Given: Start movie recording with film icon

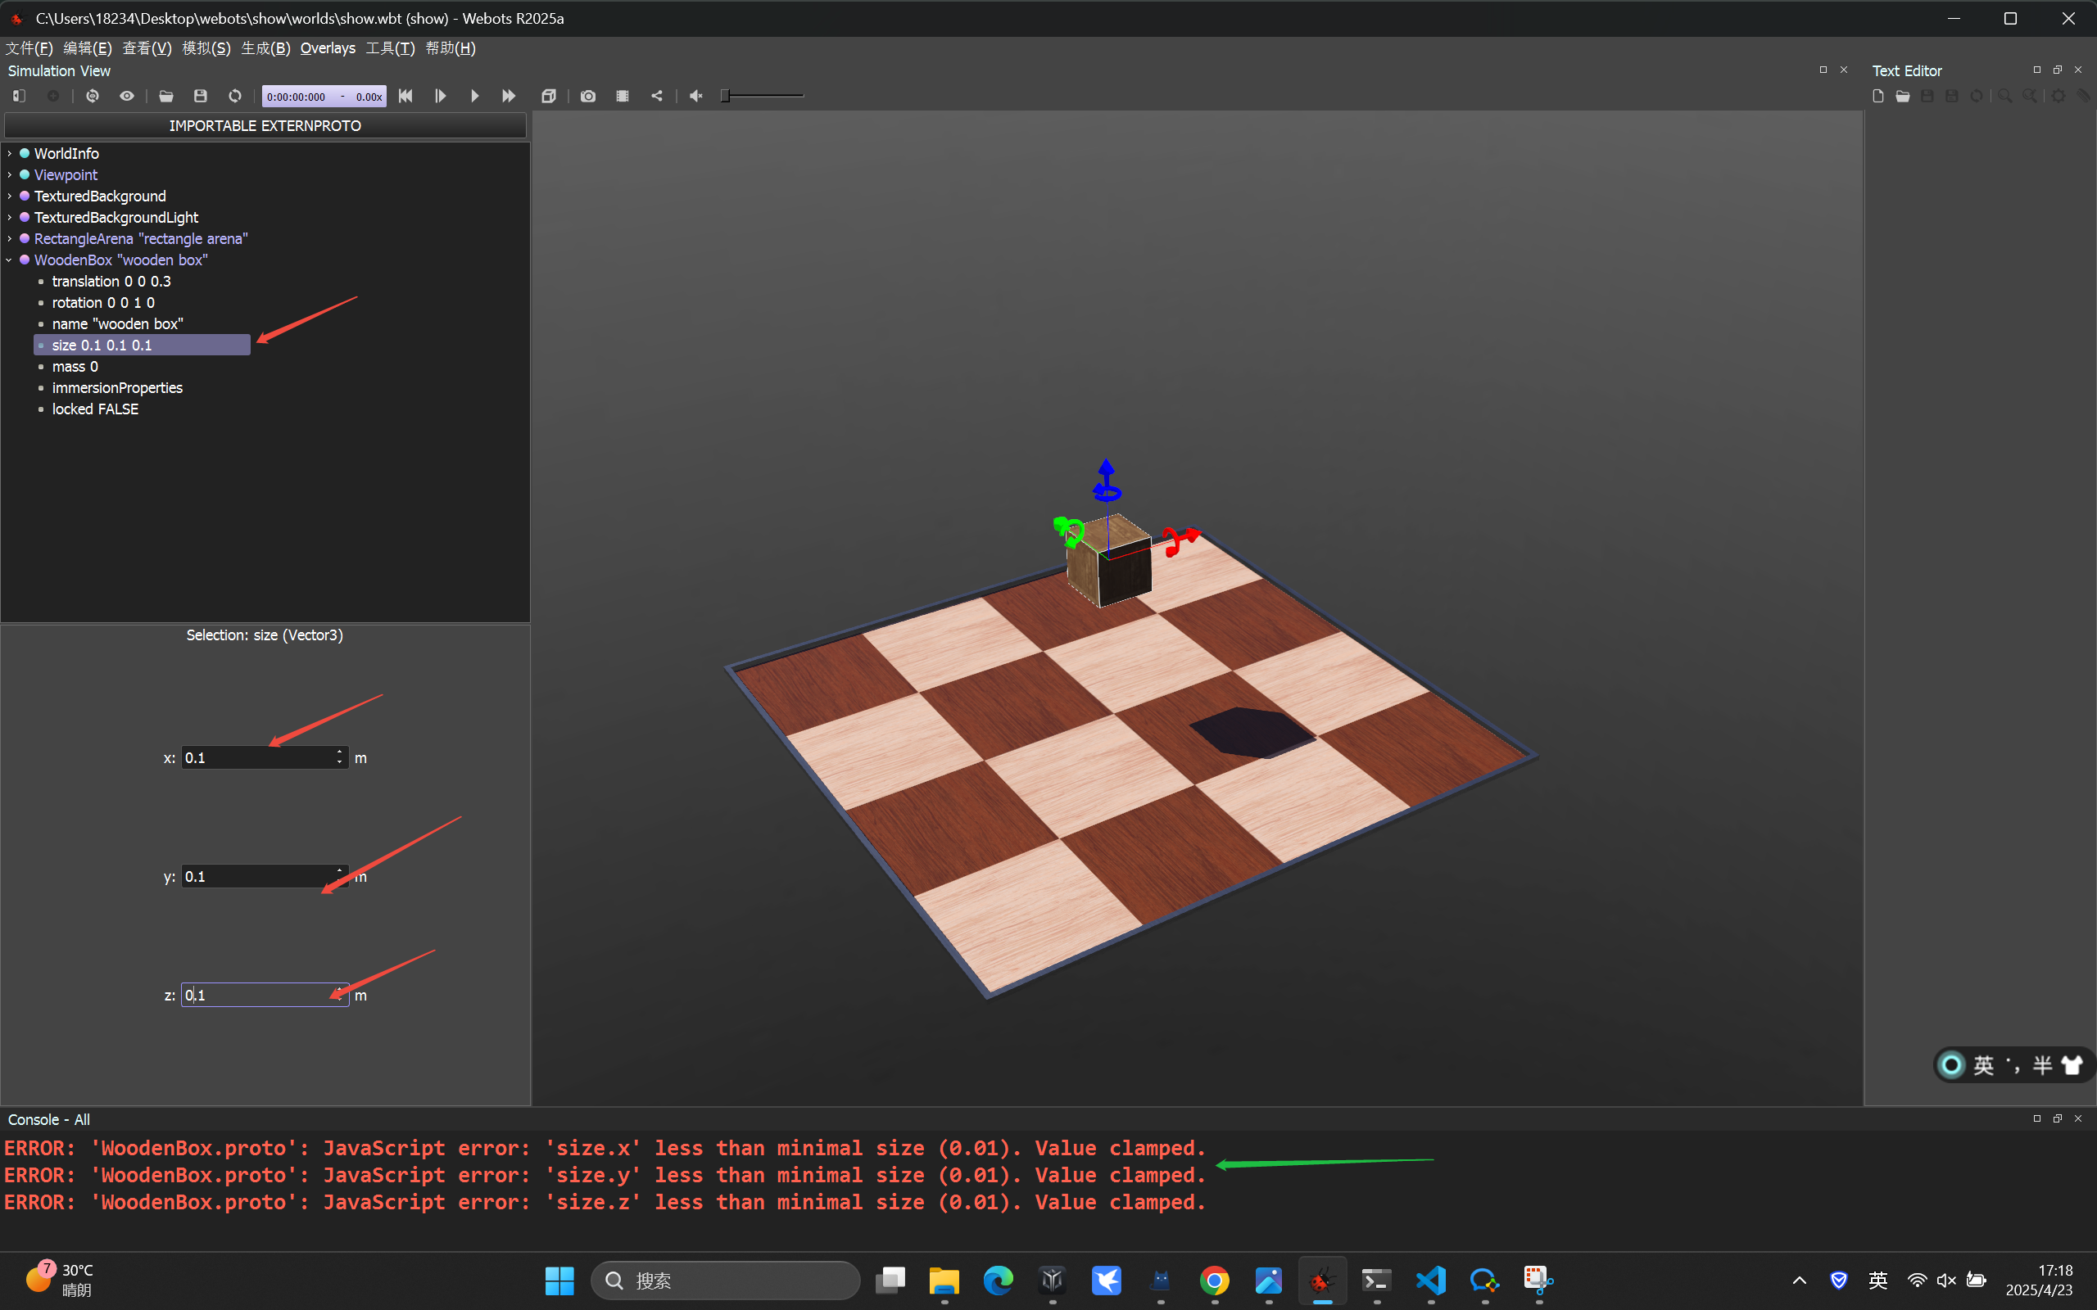Looking at the screenshot, I should click(x=623, y=96).
